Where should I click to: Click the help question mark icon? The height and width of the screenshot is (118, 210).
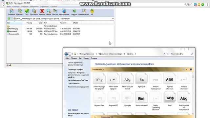[191, 69]
